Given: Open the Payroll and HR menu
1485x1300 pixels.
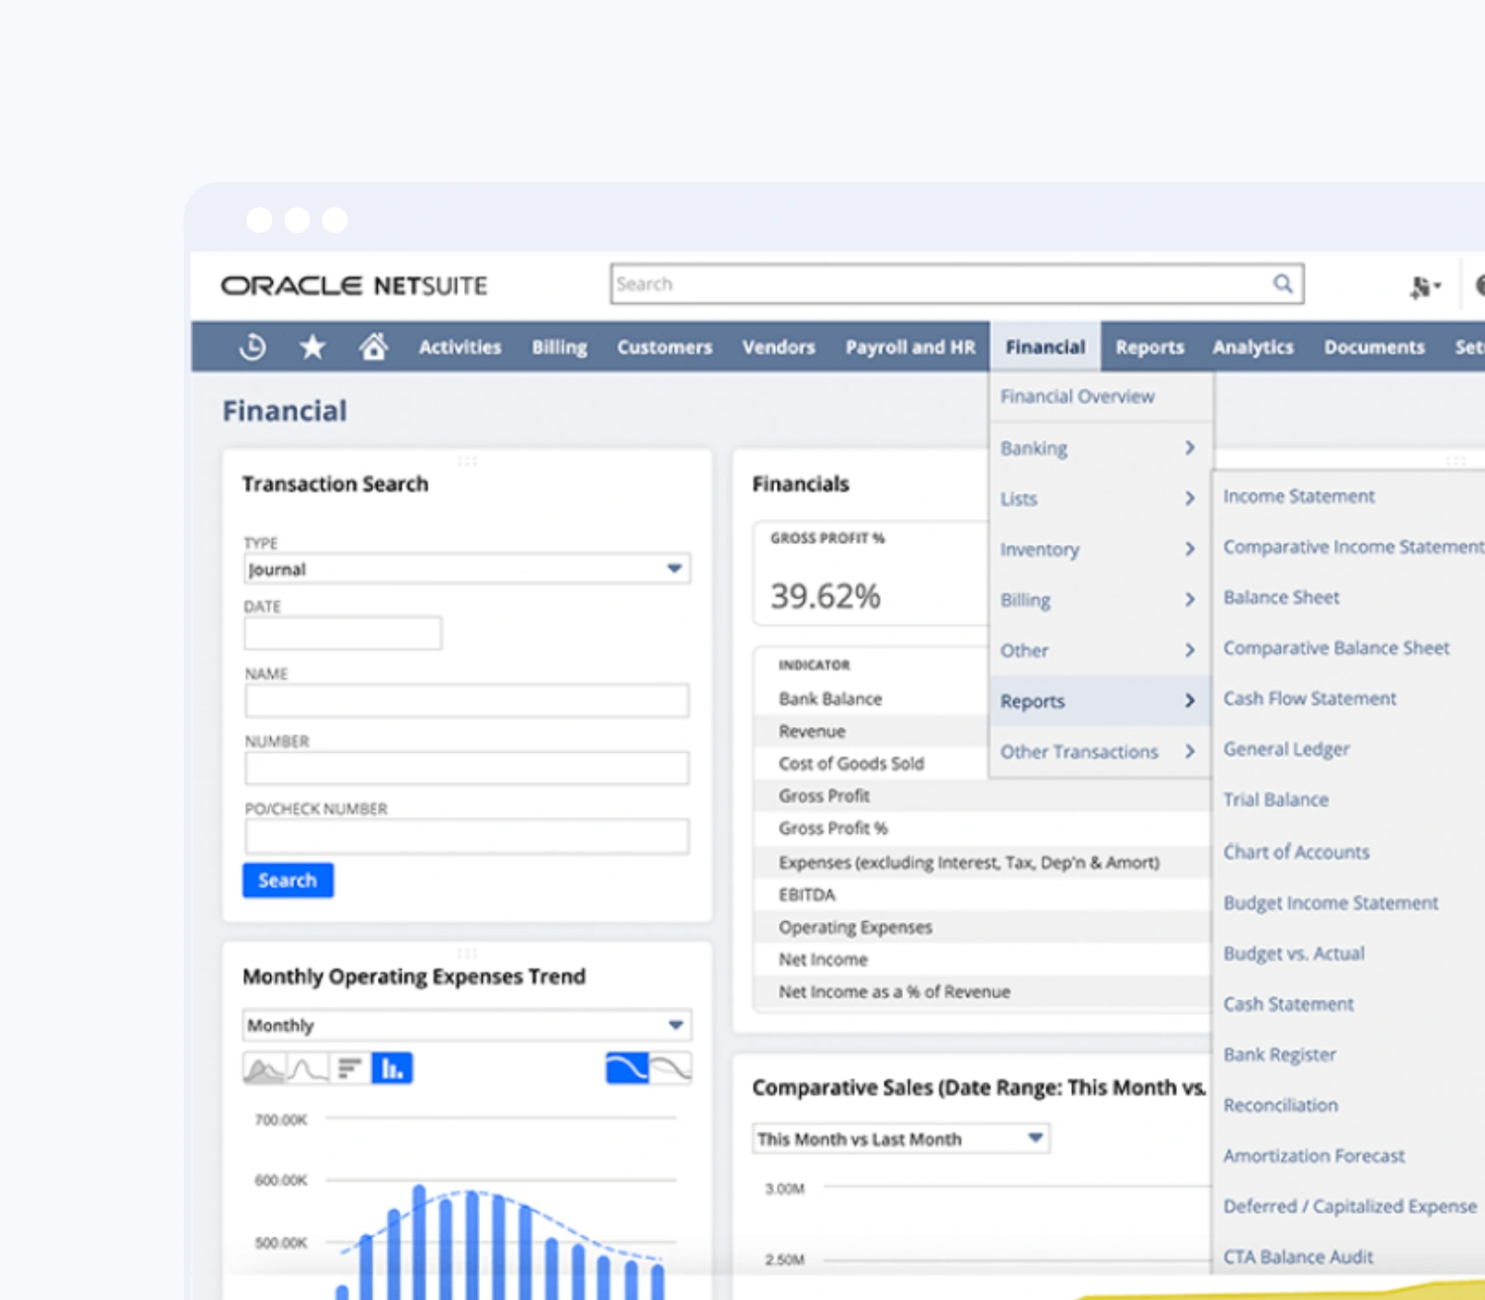Looking at the screenshot, I should point(910,347).
